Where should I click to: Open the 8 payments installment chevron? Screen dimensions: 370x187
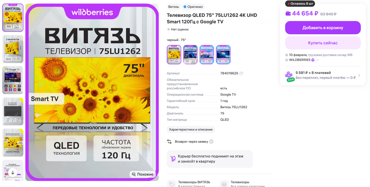359,76
